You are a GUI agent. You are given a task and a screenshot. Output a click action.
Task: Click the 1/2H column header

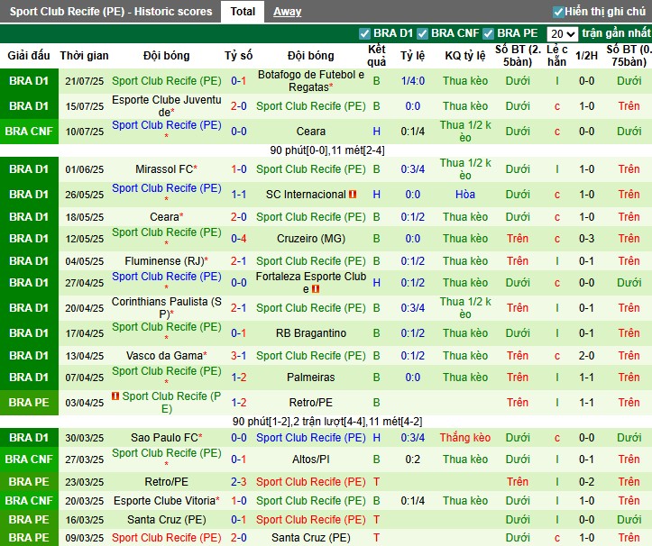click(586, 56)
